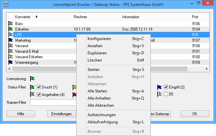The width and height of the screenshot is (216, 136).
Task: Uncheck the Angehalten (4) filter checkbox
Action: pyautogui.click(x=39, y=94)
